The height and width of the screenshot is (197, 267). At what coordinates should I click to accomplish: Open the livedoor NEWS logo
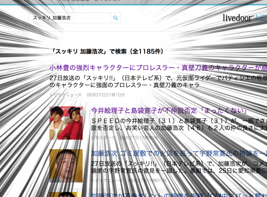point(245,18)
